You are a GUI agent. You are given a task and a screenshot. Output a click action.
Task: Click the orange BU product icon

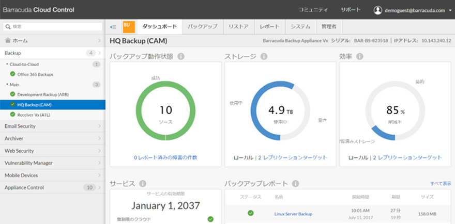129,27
